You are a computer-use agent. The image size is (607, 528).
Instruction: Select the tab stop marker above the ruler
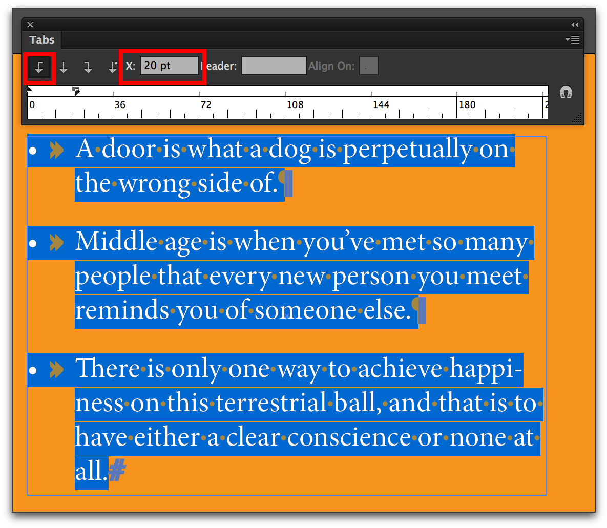(76, 90)
